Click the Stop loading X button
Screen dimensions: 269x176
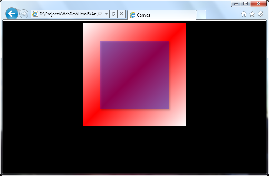tap(121, 14)
